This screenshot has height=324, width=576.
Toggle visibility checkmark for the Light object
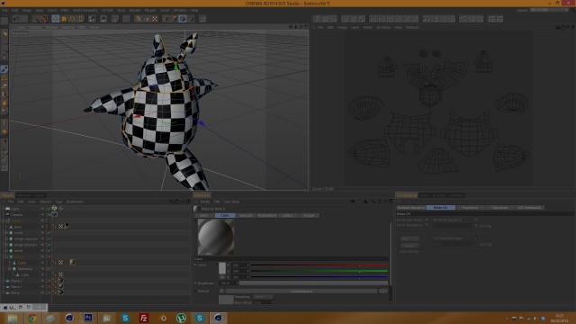pyautogui.click(x=48, y=209)
